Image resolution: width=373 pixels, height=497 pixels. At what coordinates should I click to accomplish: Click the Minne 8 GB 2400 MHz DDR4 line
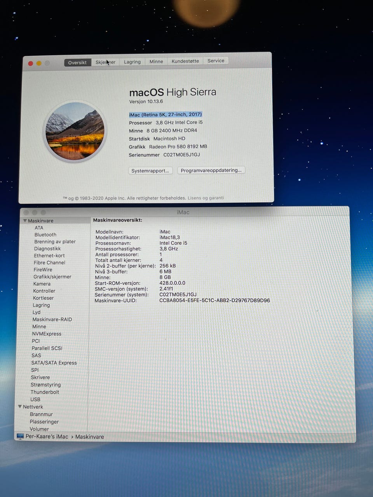[x=163, y=130]
